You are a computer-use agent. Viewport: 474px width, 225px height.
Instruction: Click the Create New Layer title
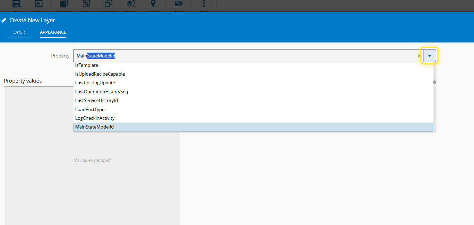click(x=32, y=20)
